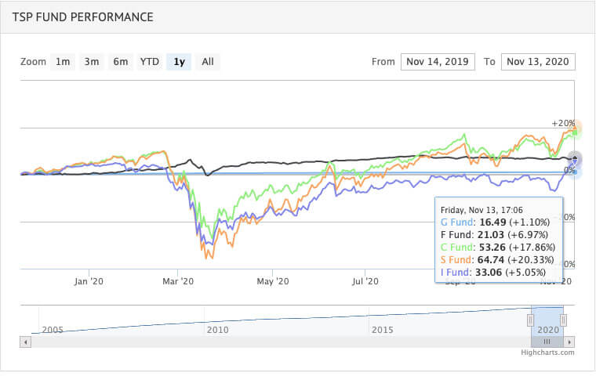Viewport: 596px width, 376px height.
Task: Choose the YTD zoom range
Action: [x=150, y=62]
